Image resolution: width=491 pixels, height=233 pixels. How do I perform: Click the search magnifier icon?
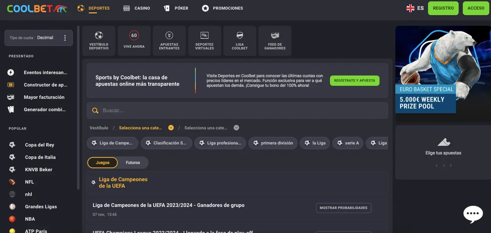point(95,110)
